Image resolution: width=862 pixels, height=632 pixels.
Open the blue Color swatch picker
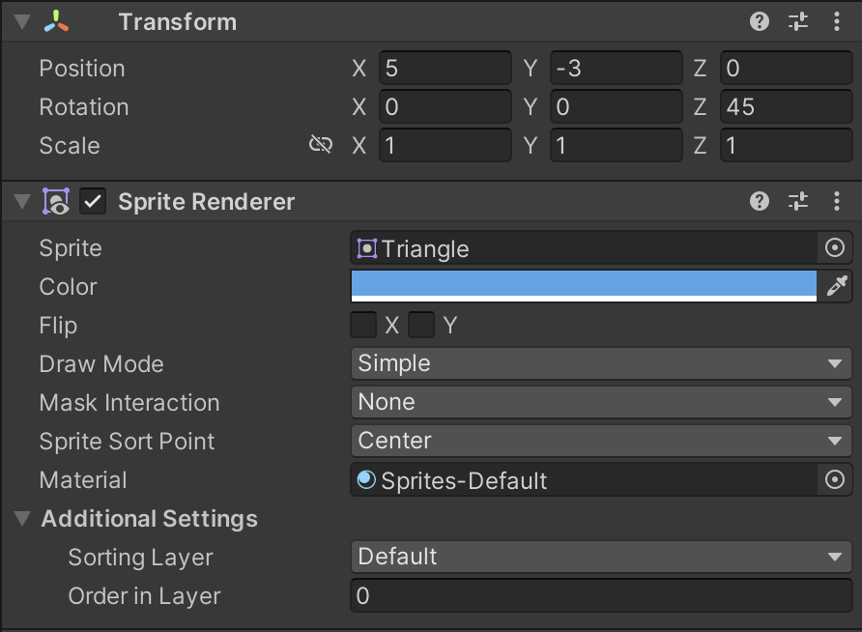(584, 286)
